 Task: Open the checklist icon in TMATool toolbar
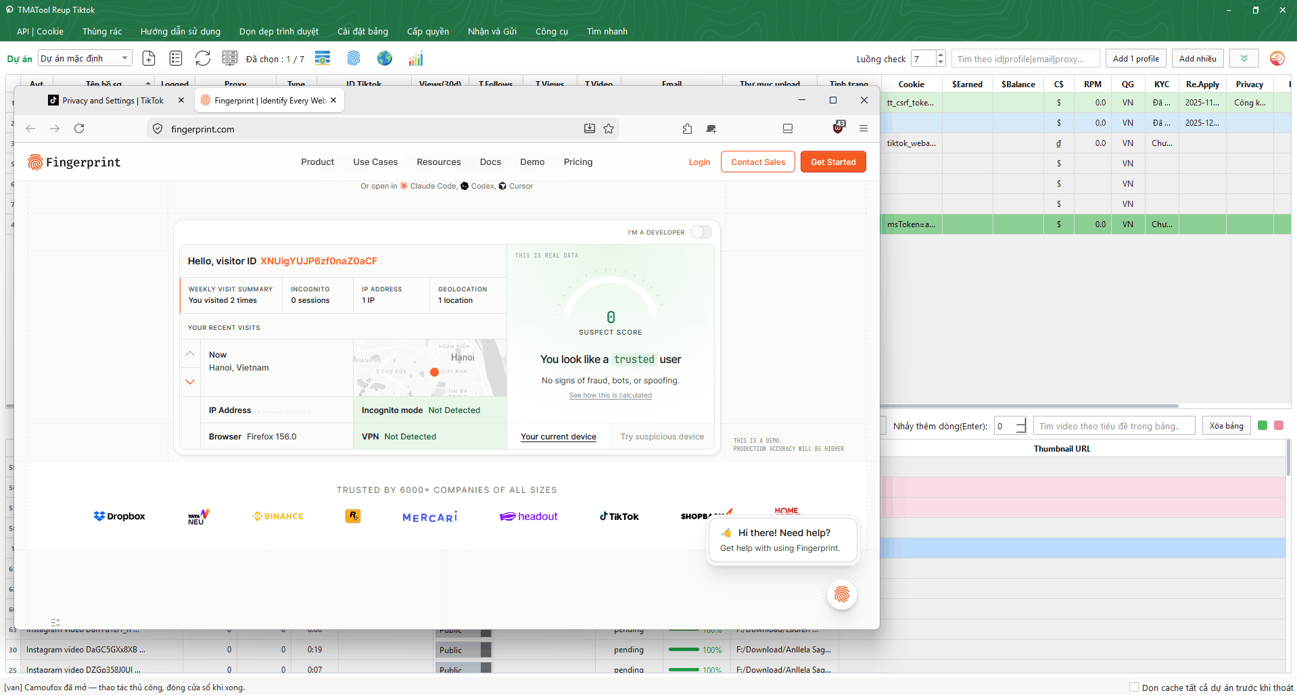point(176,59)
